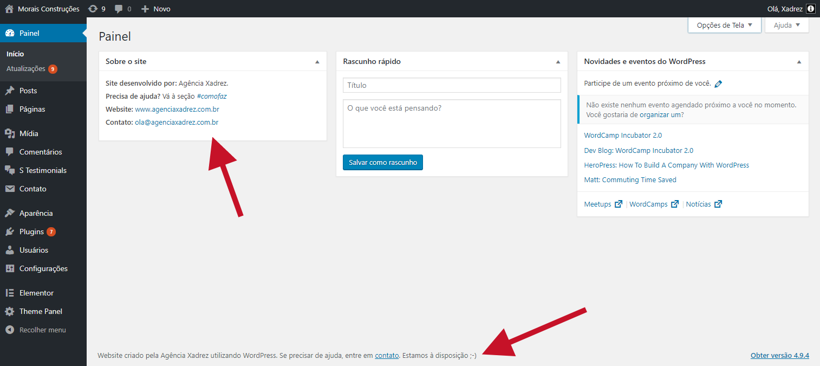
Task: Click the Páginas pages icon
Action: (10, 109)
